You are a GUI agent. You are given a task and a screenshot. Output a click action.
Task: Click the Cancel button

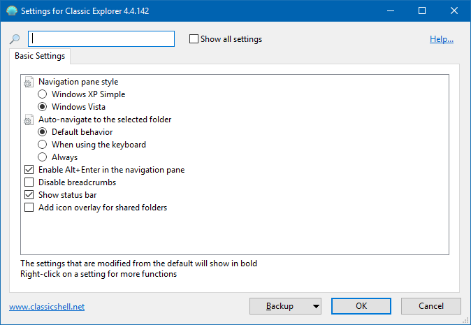[x=430, y=306]
